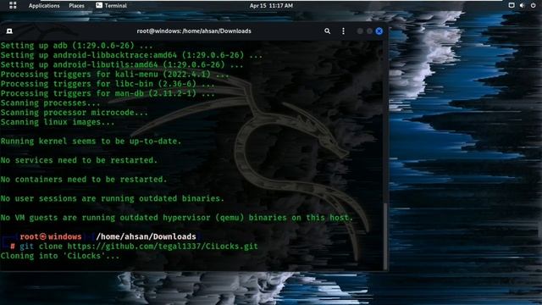The height and width of the screenshot is (305, 542).
Task: Click 'No services need to be restarted.' line
Action: coord(79,160)
